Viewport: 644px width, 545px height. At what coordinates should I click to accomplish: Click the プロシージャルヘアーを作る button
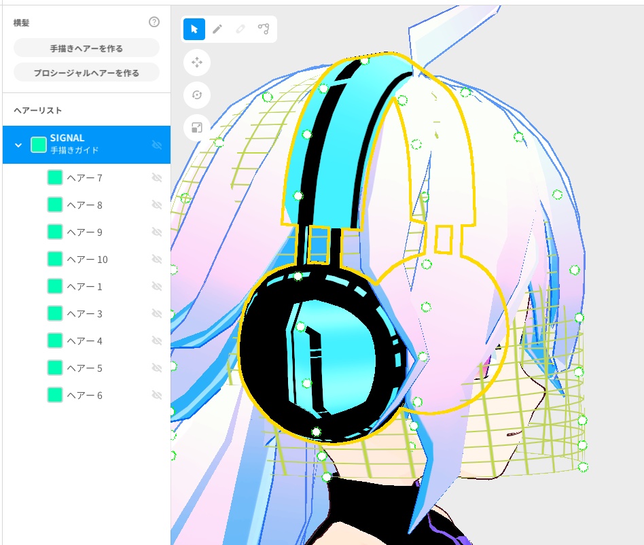(x=86, y=71)
